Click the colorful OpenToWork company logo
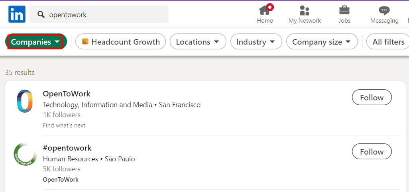409x192 pixels. point(24,101)
